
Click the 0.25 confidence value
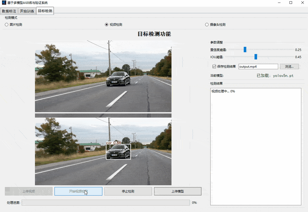click(298, 50)
